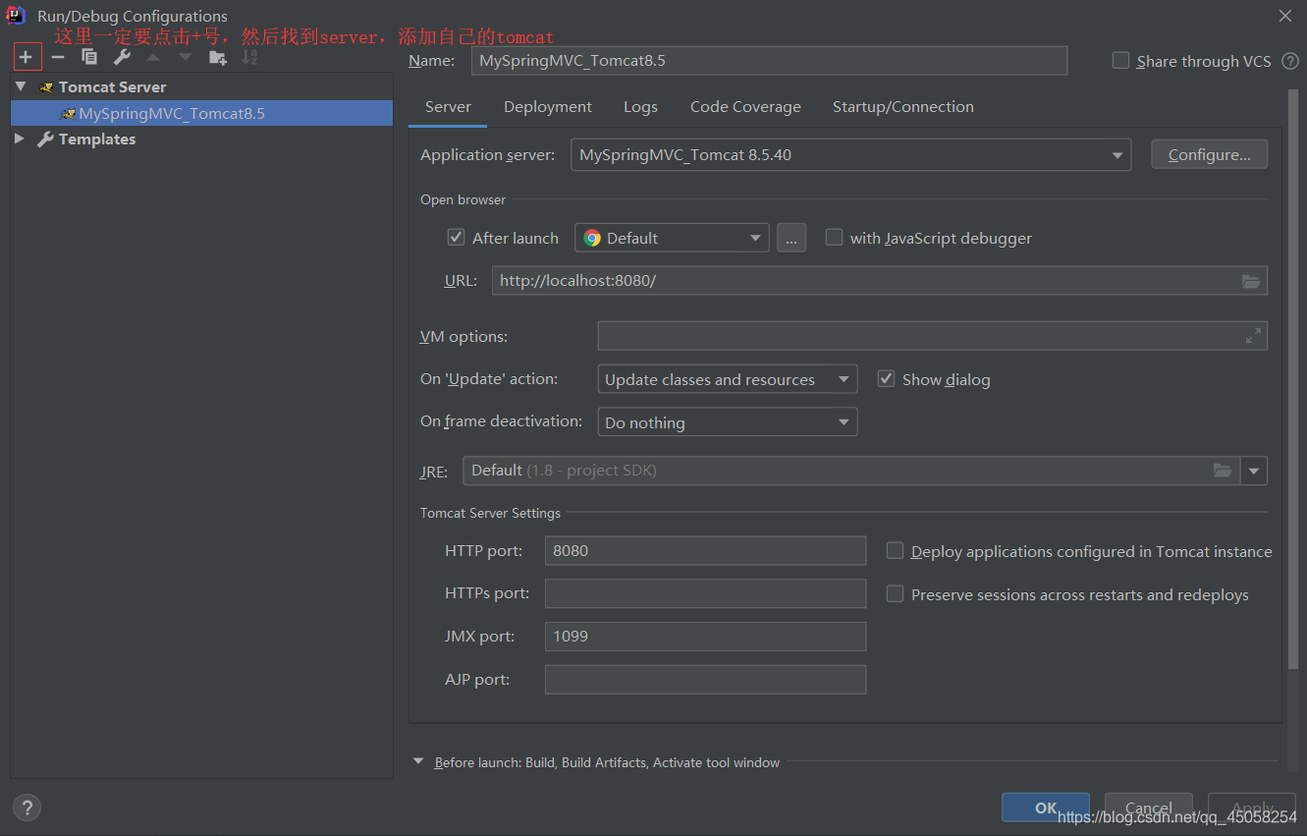Viewport: 1307px width, 836px height.
Task: Click the URL input field
Action: click(880, 281)
